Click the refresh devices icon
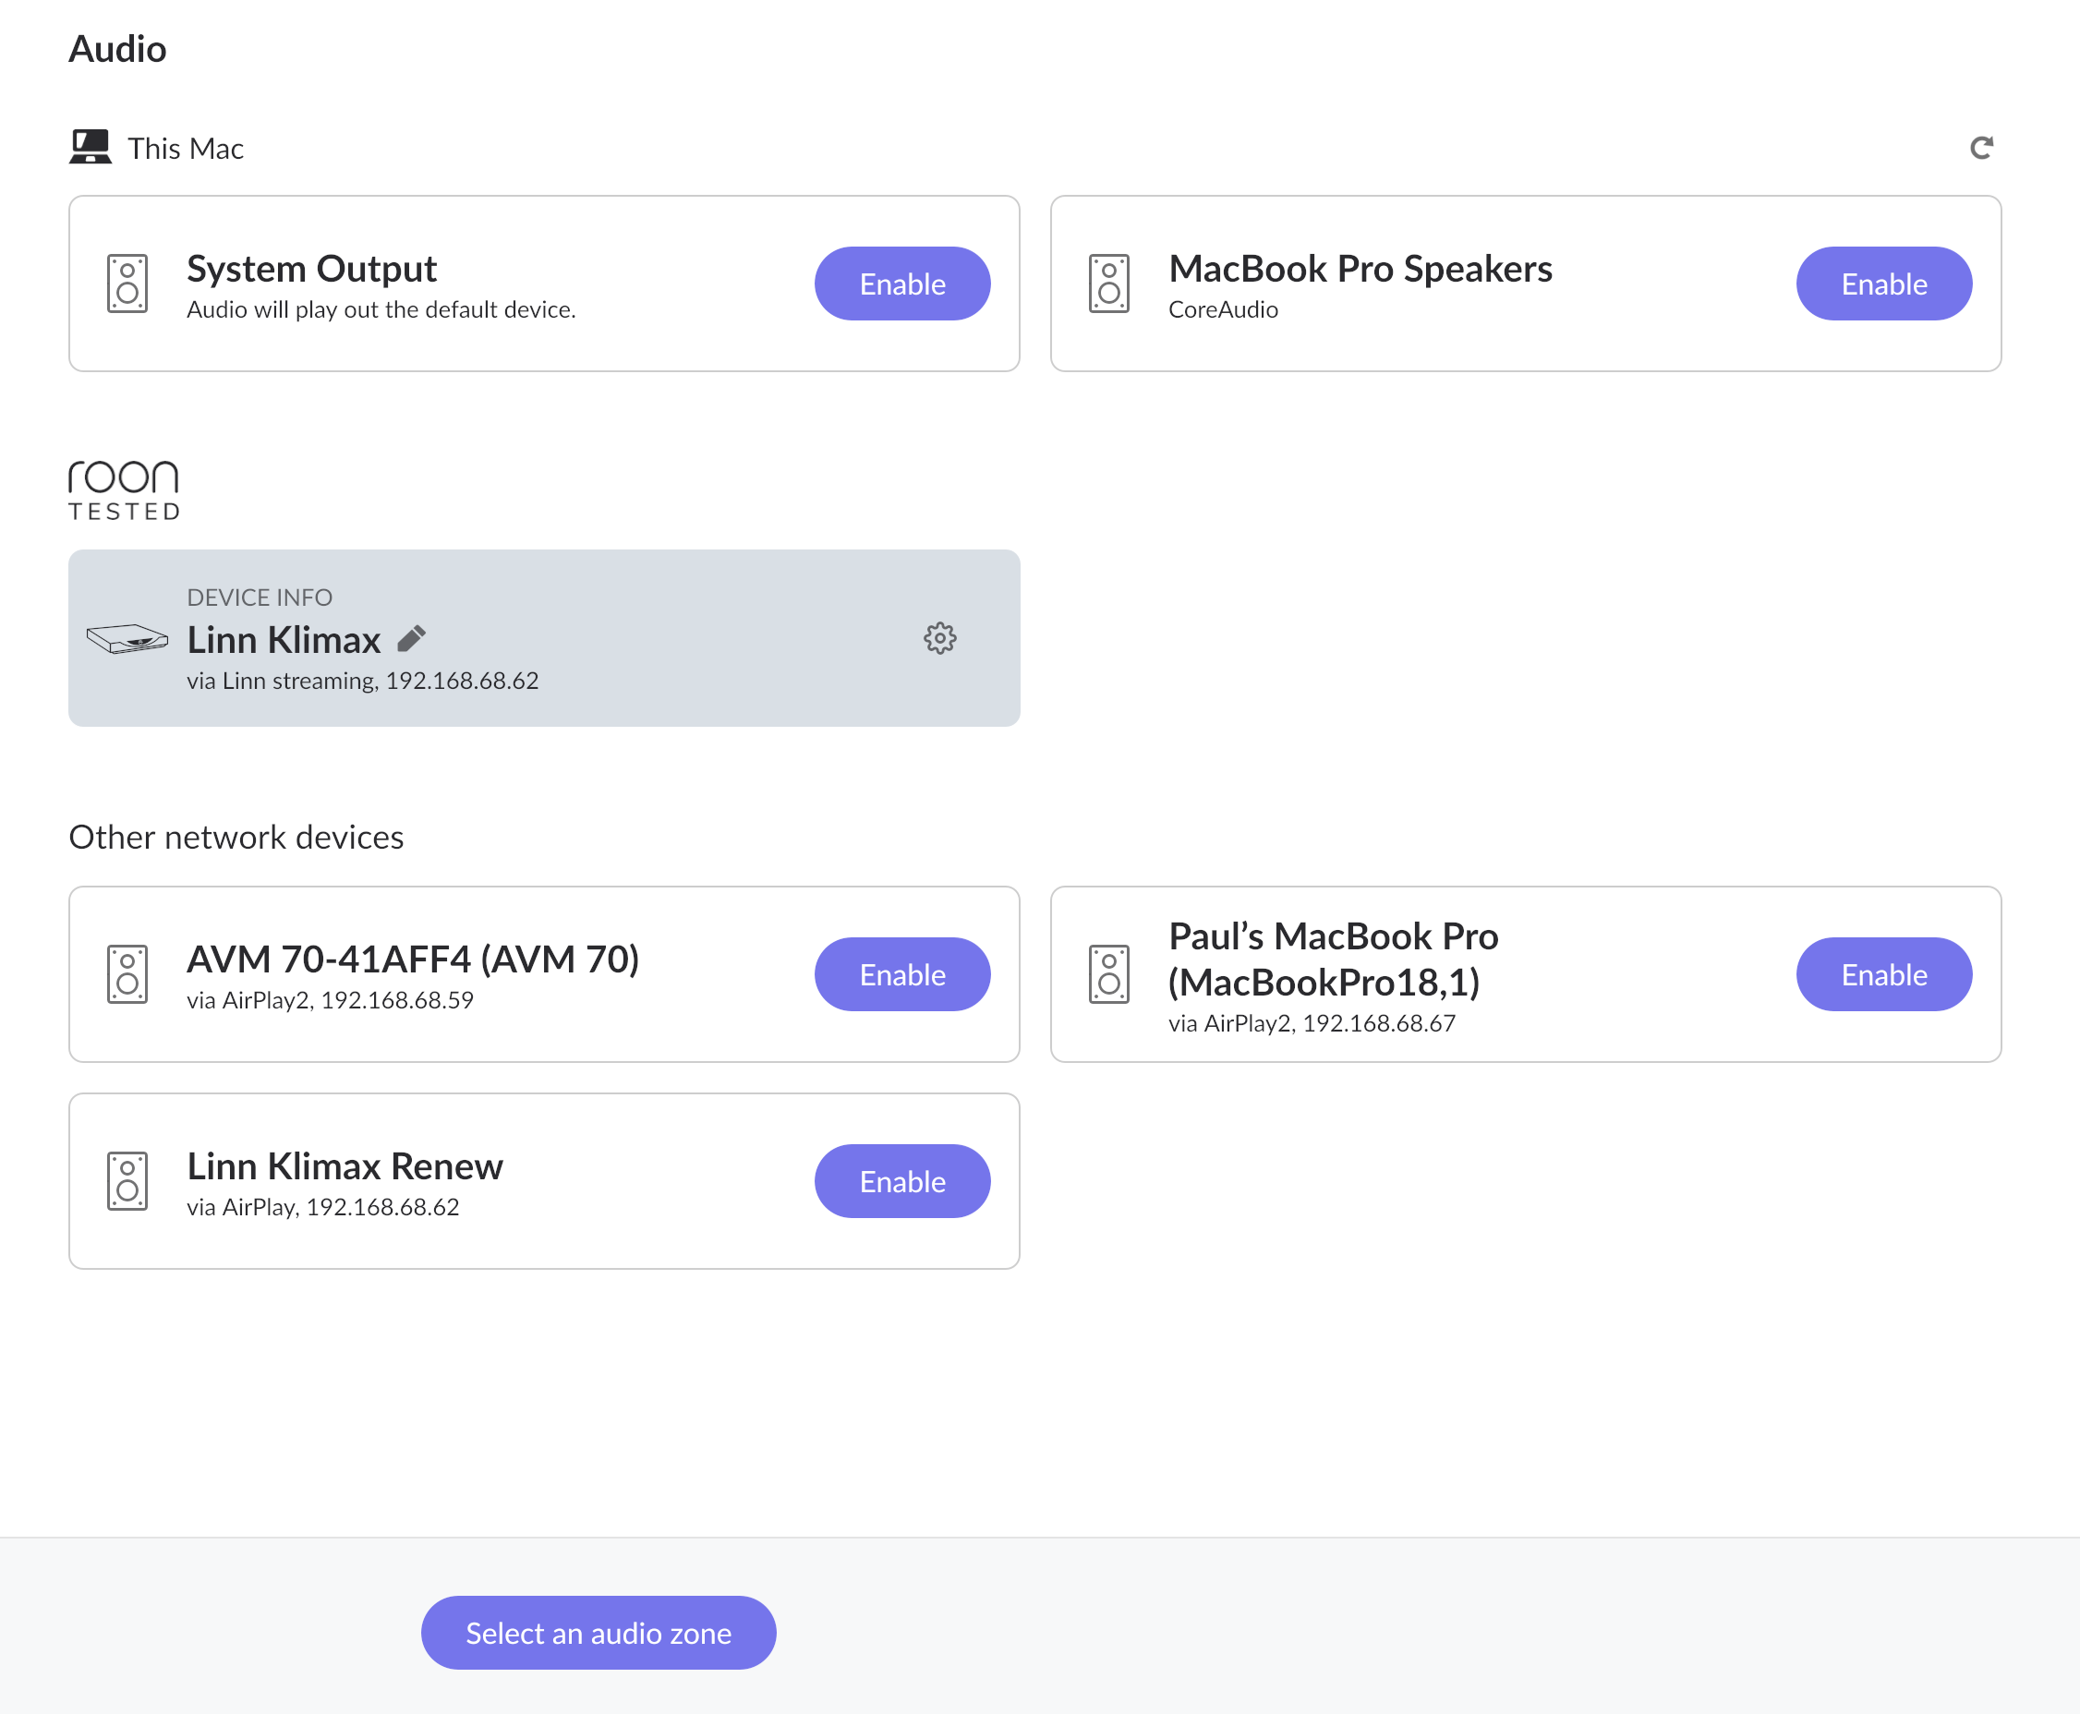The height and width of the screenshot is (1714, 2080). (x=1980, y=148)
